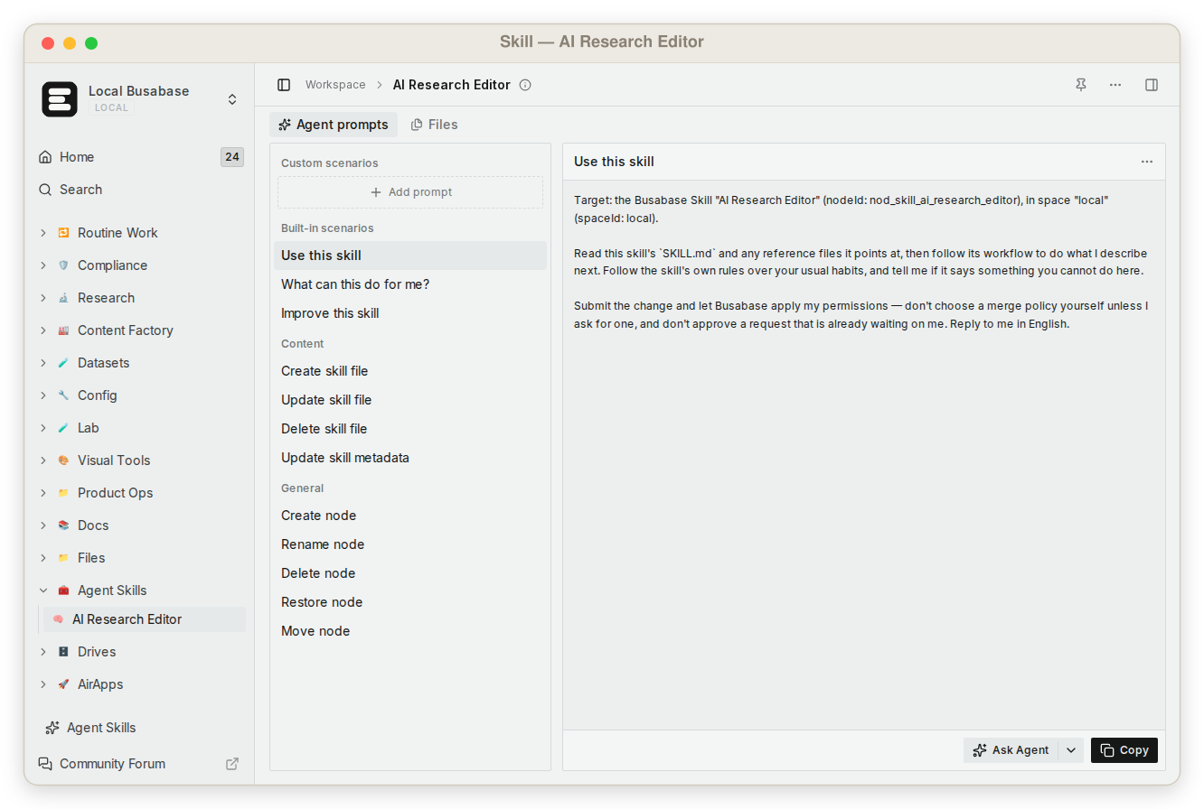The height and width of the screenshot is (809, 1204).
Task: Click the external link icon next to Community Forum
Action: [x=232, y=764]
